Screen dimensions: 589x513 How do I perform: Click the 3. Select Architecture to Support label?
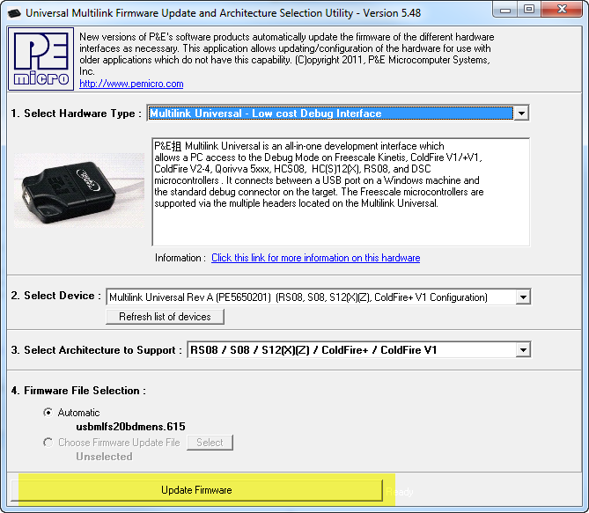coord(96,350)
